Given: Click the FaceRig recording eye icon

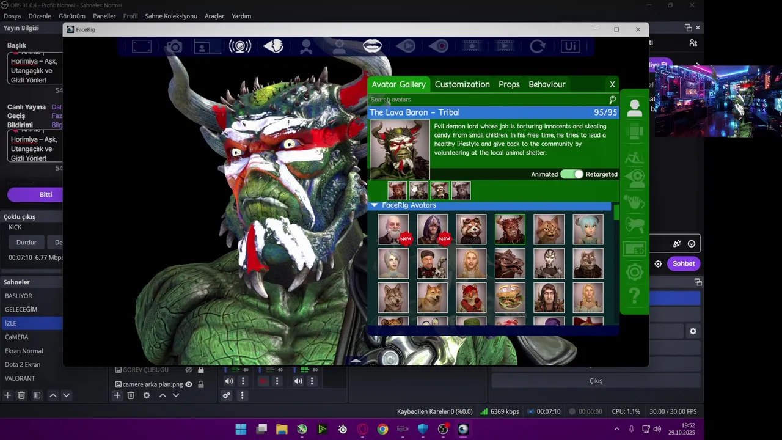Looking at the screenshot, I should [x=439, y=46].
